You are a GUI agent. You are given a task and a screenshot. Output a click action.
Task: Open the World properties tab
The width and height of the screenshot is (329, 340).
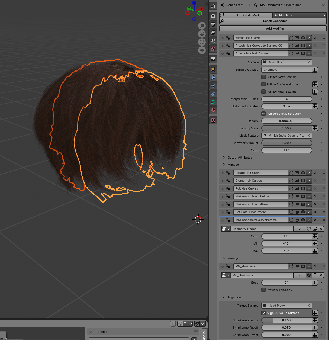(x=213, y=49)
